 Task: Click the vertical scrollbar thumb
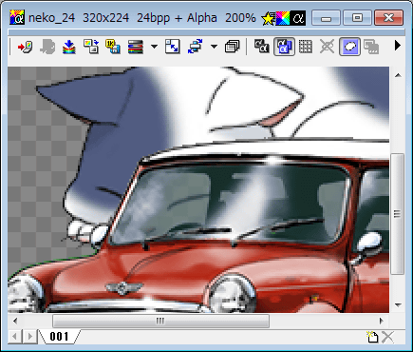point(398,214)
